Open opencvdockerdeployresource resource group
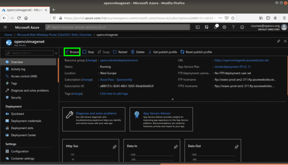 pos(119,60)
